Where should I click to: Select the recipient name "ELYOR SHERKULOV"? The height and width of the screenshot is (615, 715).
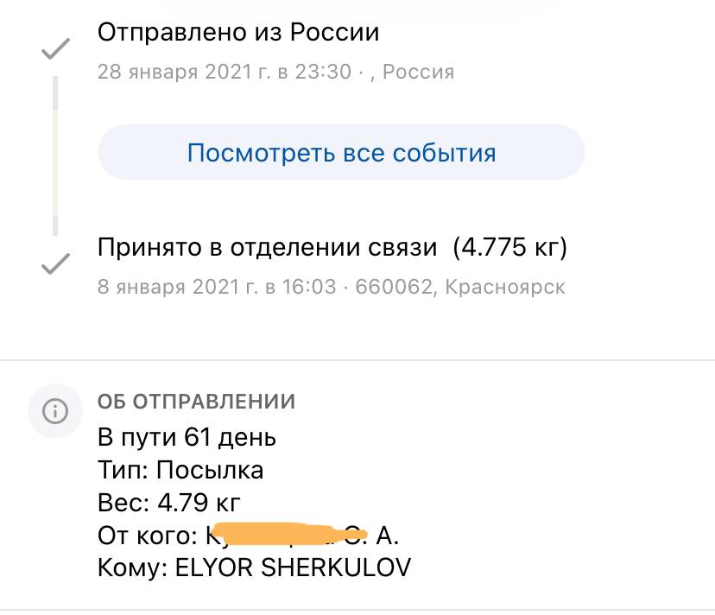click(x=294, y=567)
